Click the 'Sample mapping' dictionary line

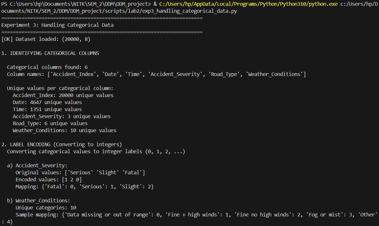[x=192, y=215]
